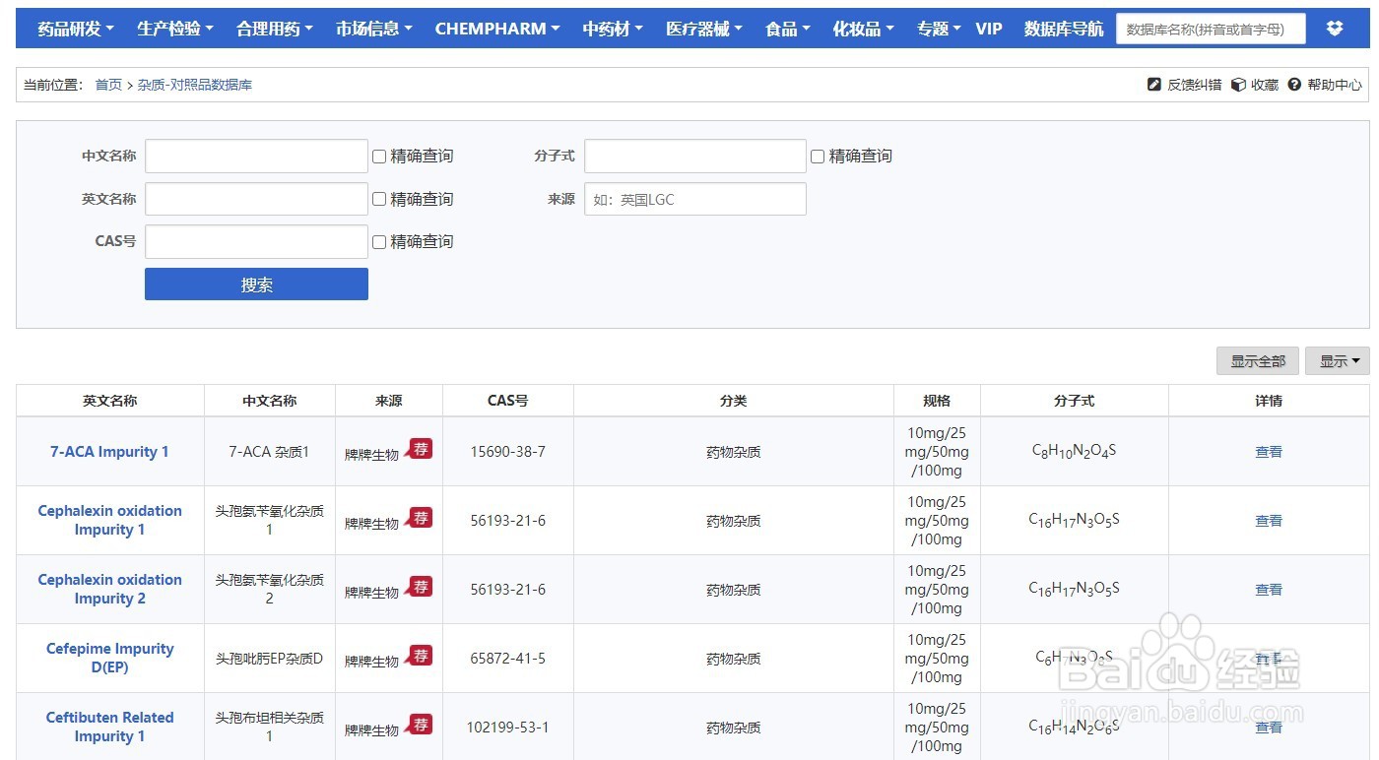Check 精确查询 beside the CAS号 field

[378, 241]
